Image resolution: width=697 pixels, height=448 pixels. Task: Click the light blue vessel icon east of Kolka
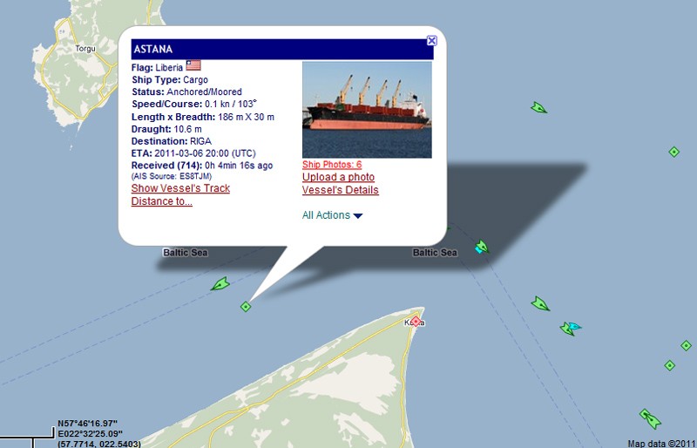(x=574, y=326)
